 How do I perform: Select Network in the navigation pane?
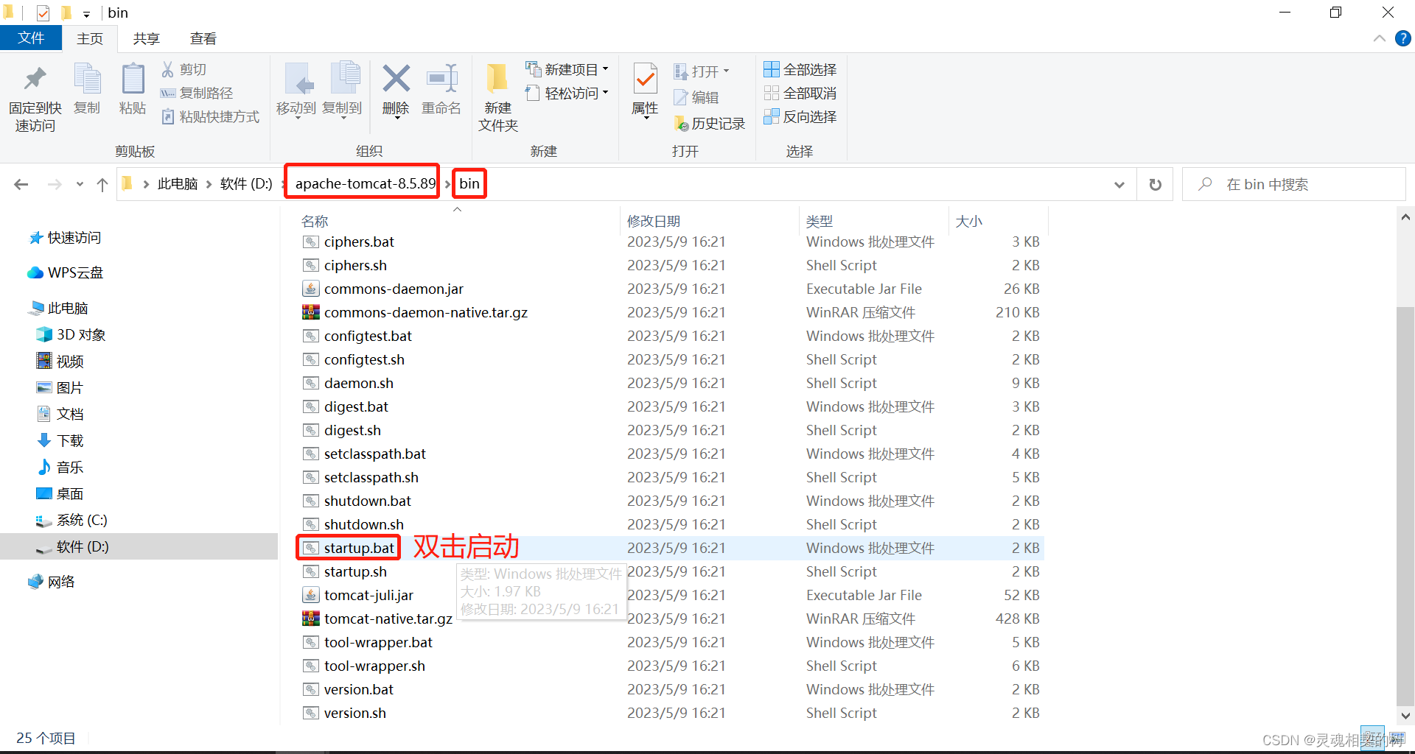point(52,582)
